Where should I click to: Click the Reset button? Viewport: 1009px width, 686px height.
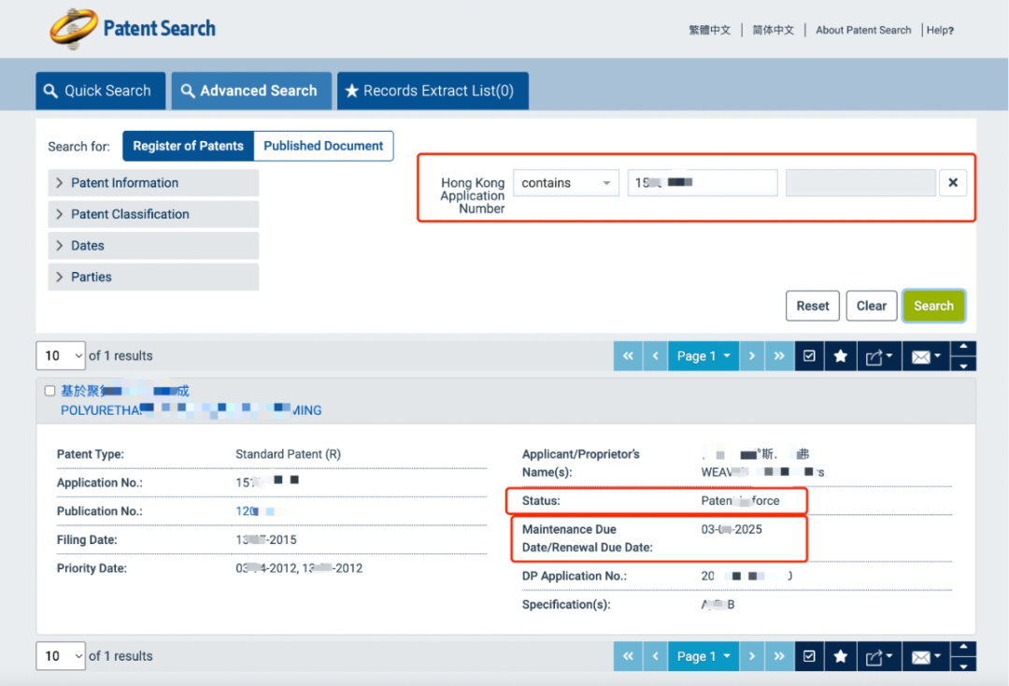tap(812, 306)
